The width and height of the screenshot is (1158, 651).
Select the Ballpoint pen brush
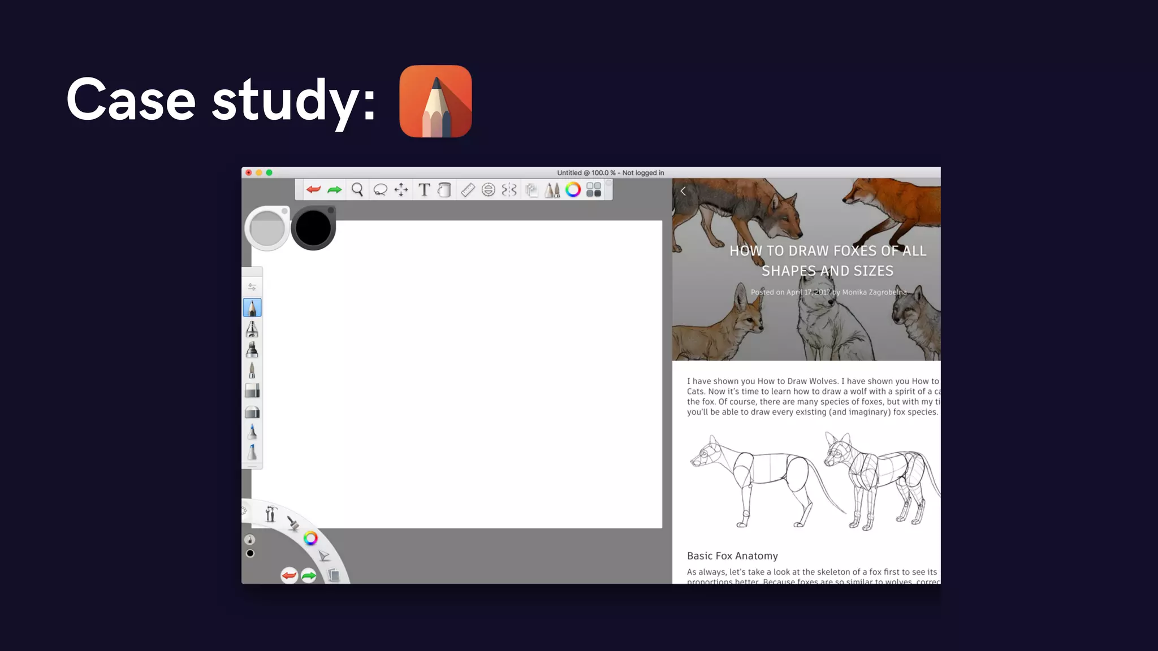coord(252,370)
